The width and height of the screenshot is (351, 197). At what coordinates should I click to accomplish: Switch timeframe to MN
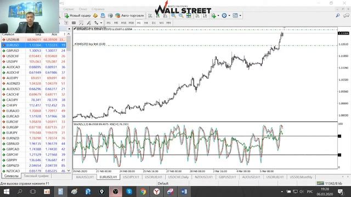tap(168, 23)
